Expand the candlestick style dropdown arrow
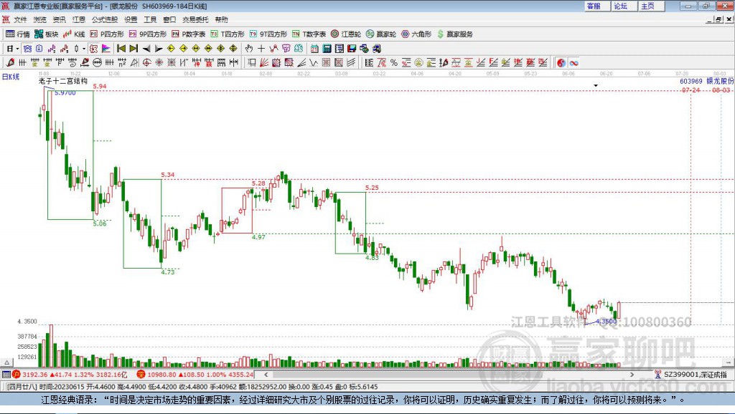735x414 pixels. (x=84, y=49)
